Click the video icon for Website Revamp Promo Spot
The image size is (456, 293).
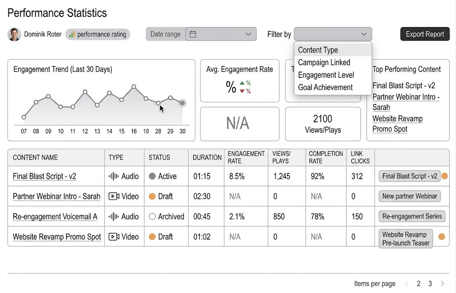pos(114,237)
